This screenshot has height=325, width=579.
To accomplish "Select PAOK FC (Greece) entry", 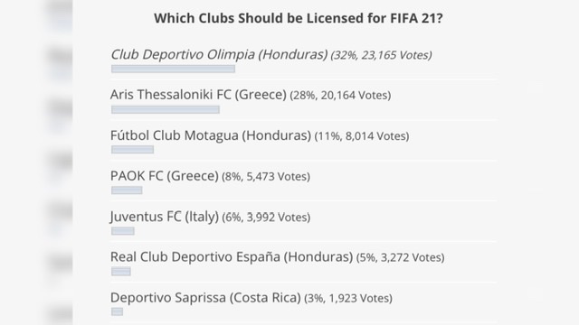I will (x=165, y=176).
